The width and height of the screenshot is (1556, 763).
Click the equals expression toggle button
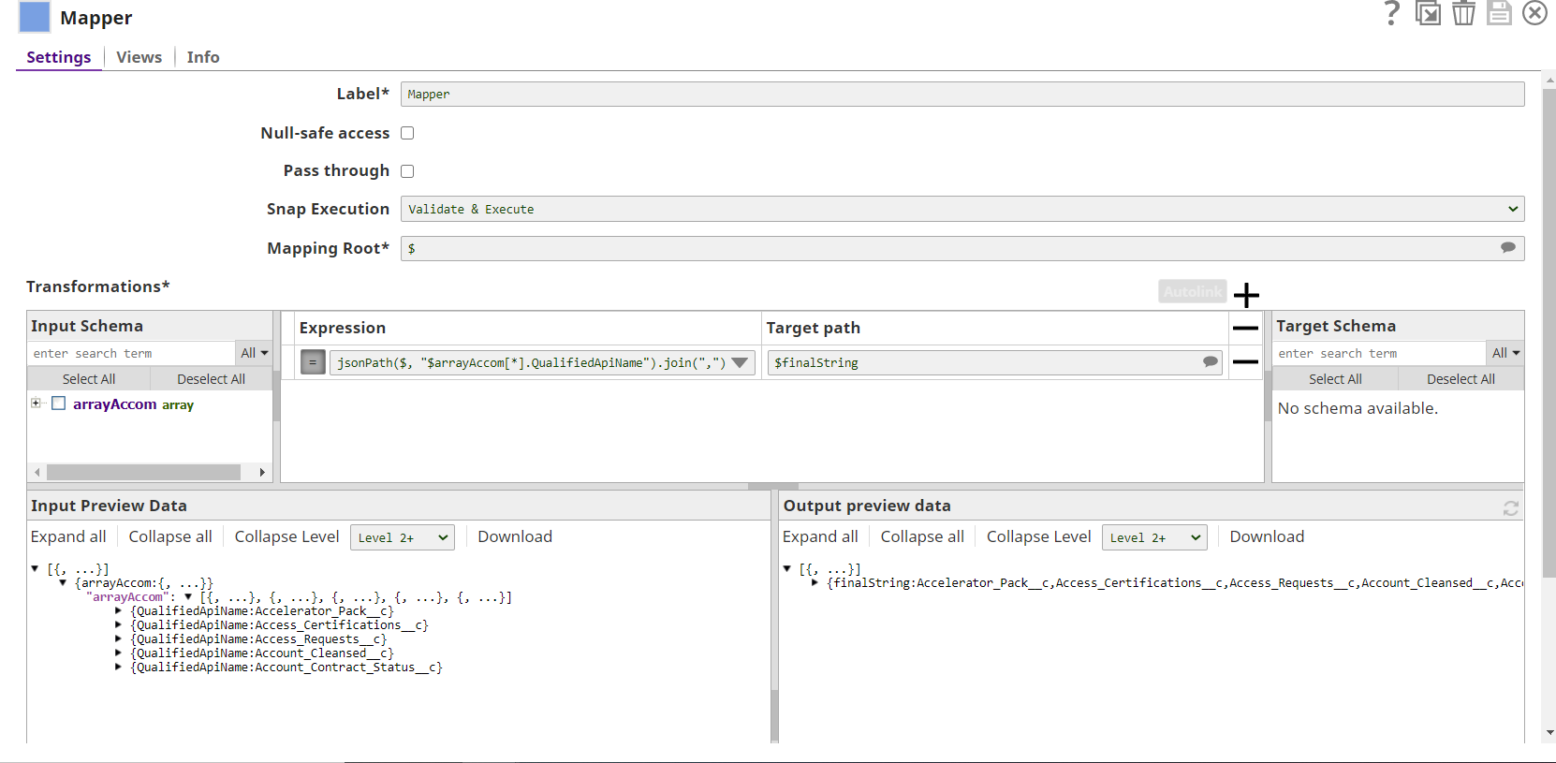[313, 362]
